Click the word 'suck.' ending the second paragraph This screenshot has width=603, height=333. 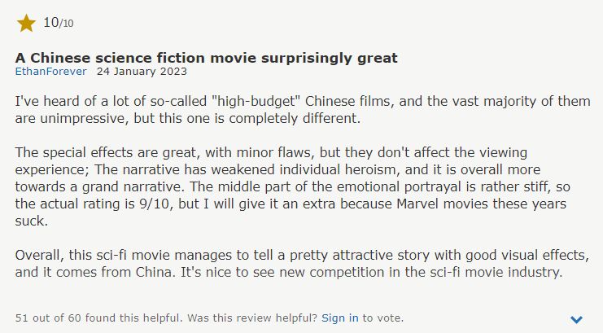pos(32,221)
